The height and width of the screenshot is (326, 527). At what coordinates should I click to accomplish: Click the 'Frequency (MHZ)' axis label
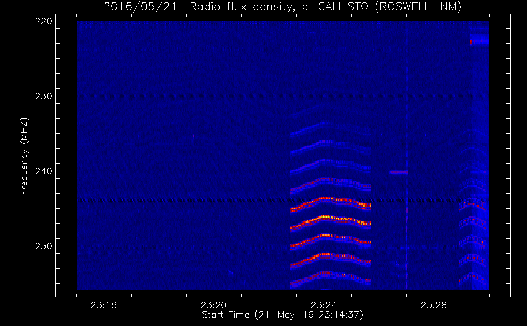click(24, 156)
